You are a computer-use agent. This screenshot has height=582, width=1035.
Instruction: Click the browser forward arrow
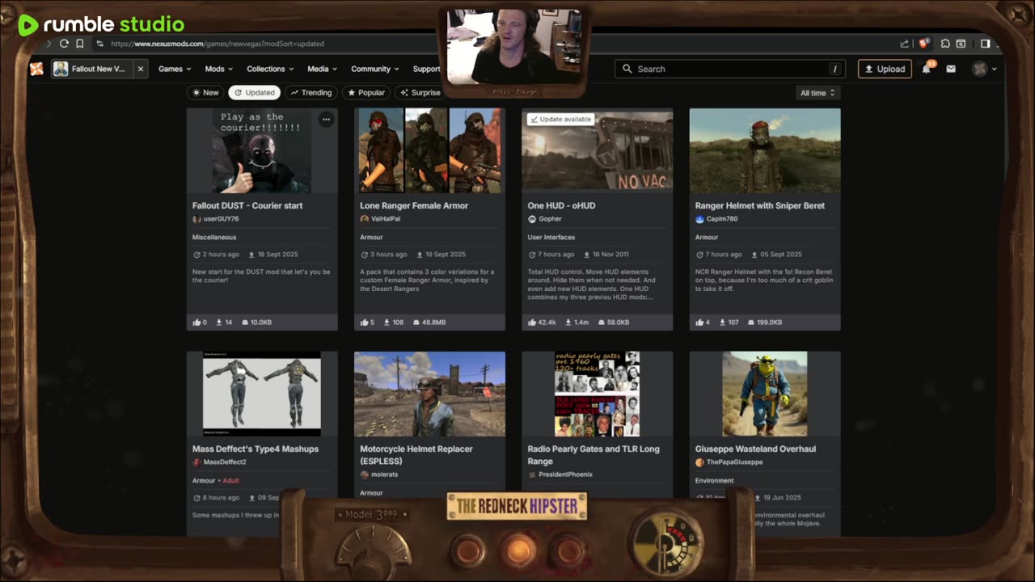[x=49, y=44]
